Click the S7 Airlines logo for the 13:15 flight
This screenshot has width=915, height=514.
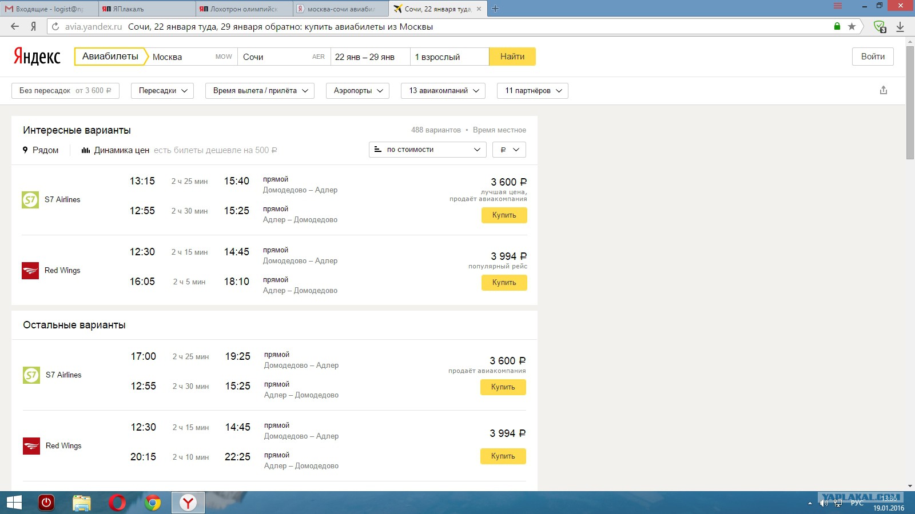click(x=30, y=200)
